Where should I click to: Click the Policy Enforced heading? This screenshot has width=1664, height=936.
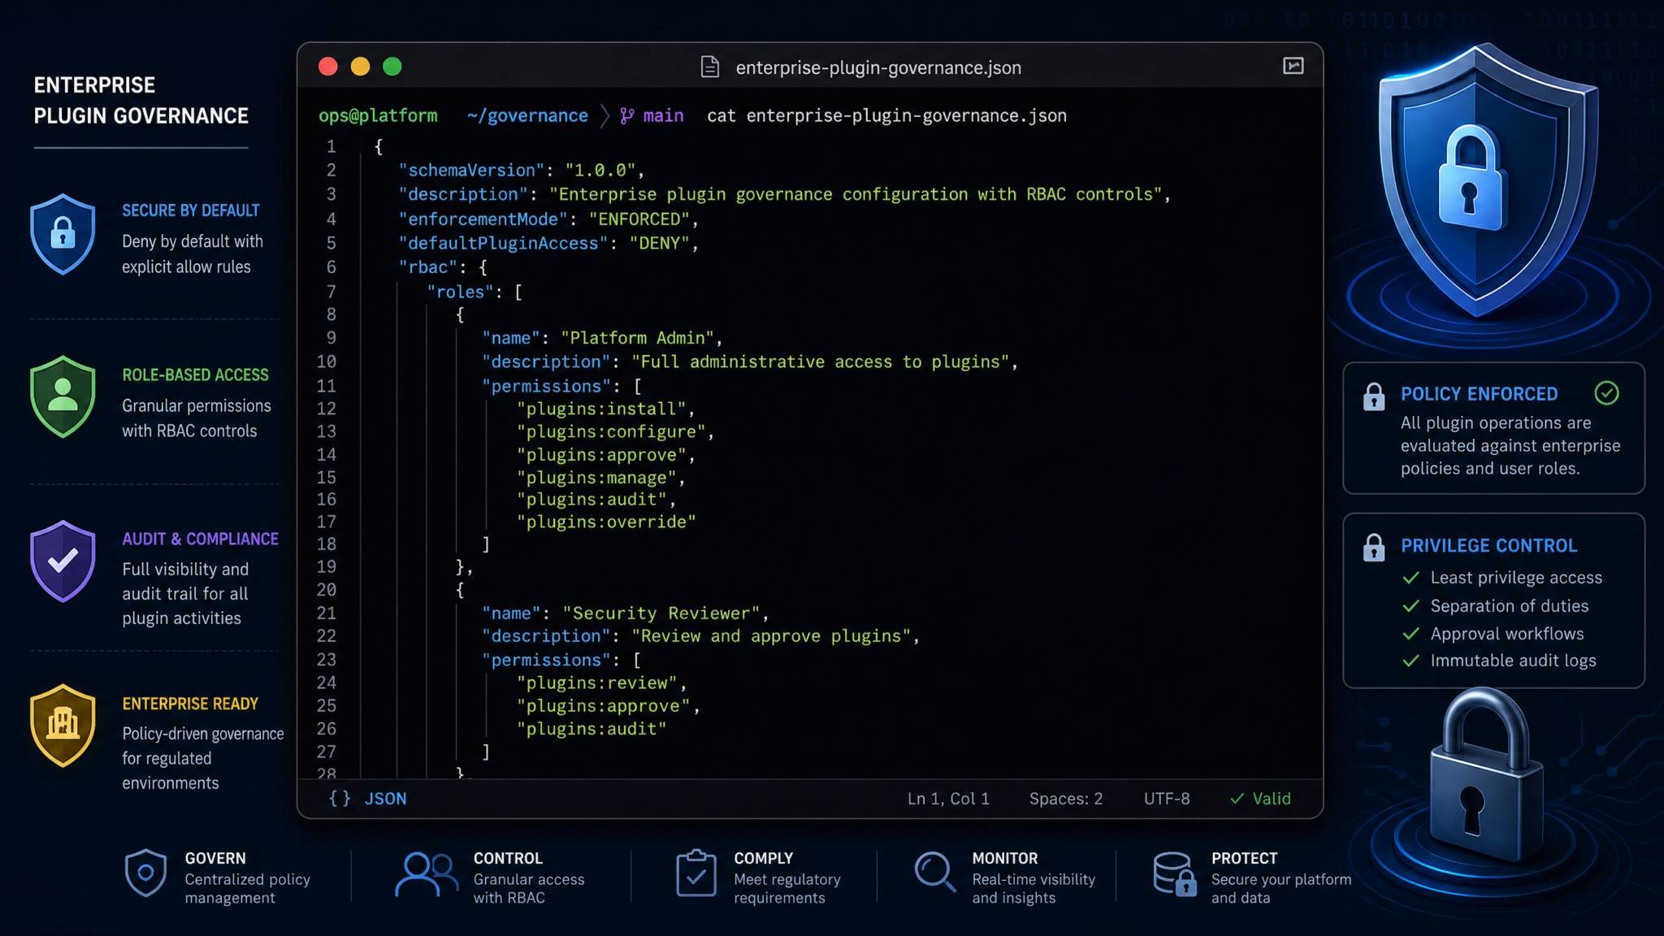(1479, 394)
